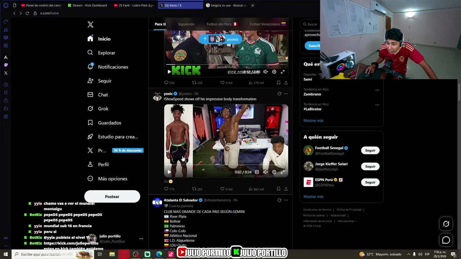Show more accounts under A quién seguir
Viewport: 461px width, 259px height.
tap(313, 196)
